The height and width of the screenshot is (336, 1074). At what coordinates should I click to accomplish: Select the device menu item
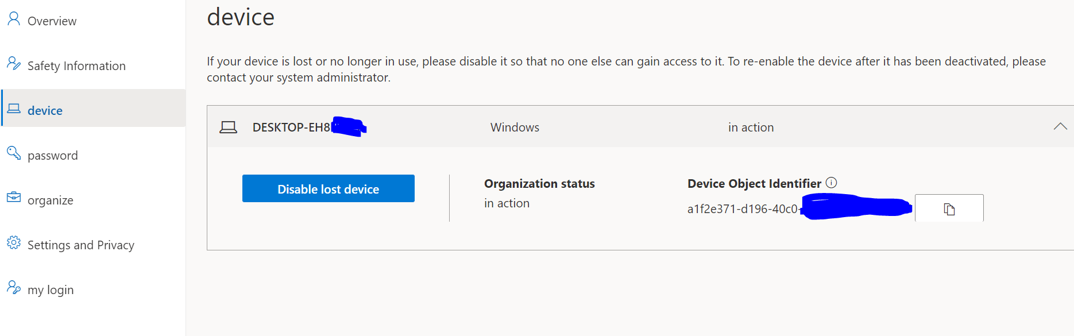click(45, 111)
